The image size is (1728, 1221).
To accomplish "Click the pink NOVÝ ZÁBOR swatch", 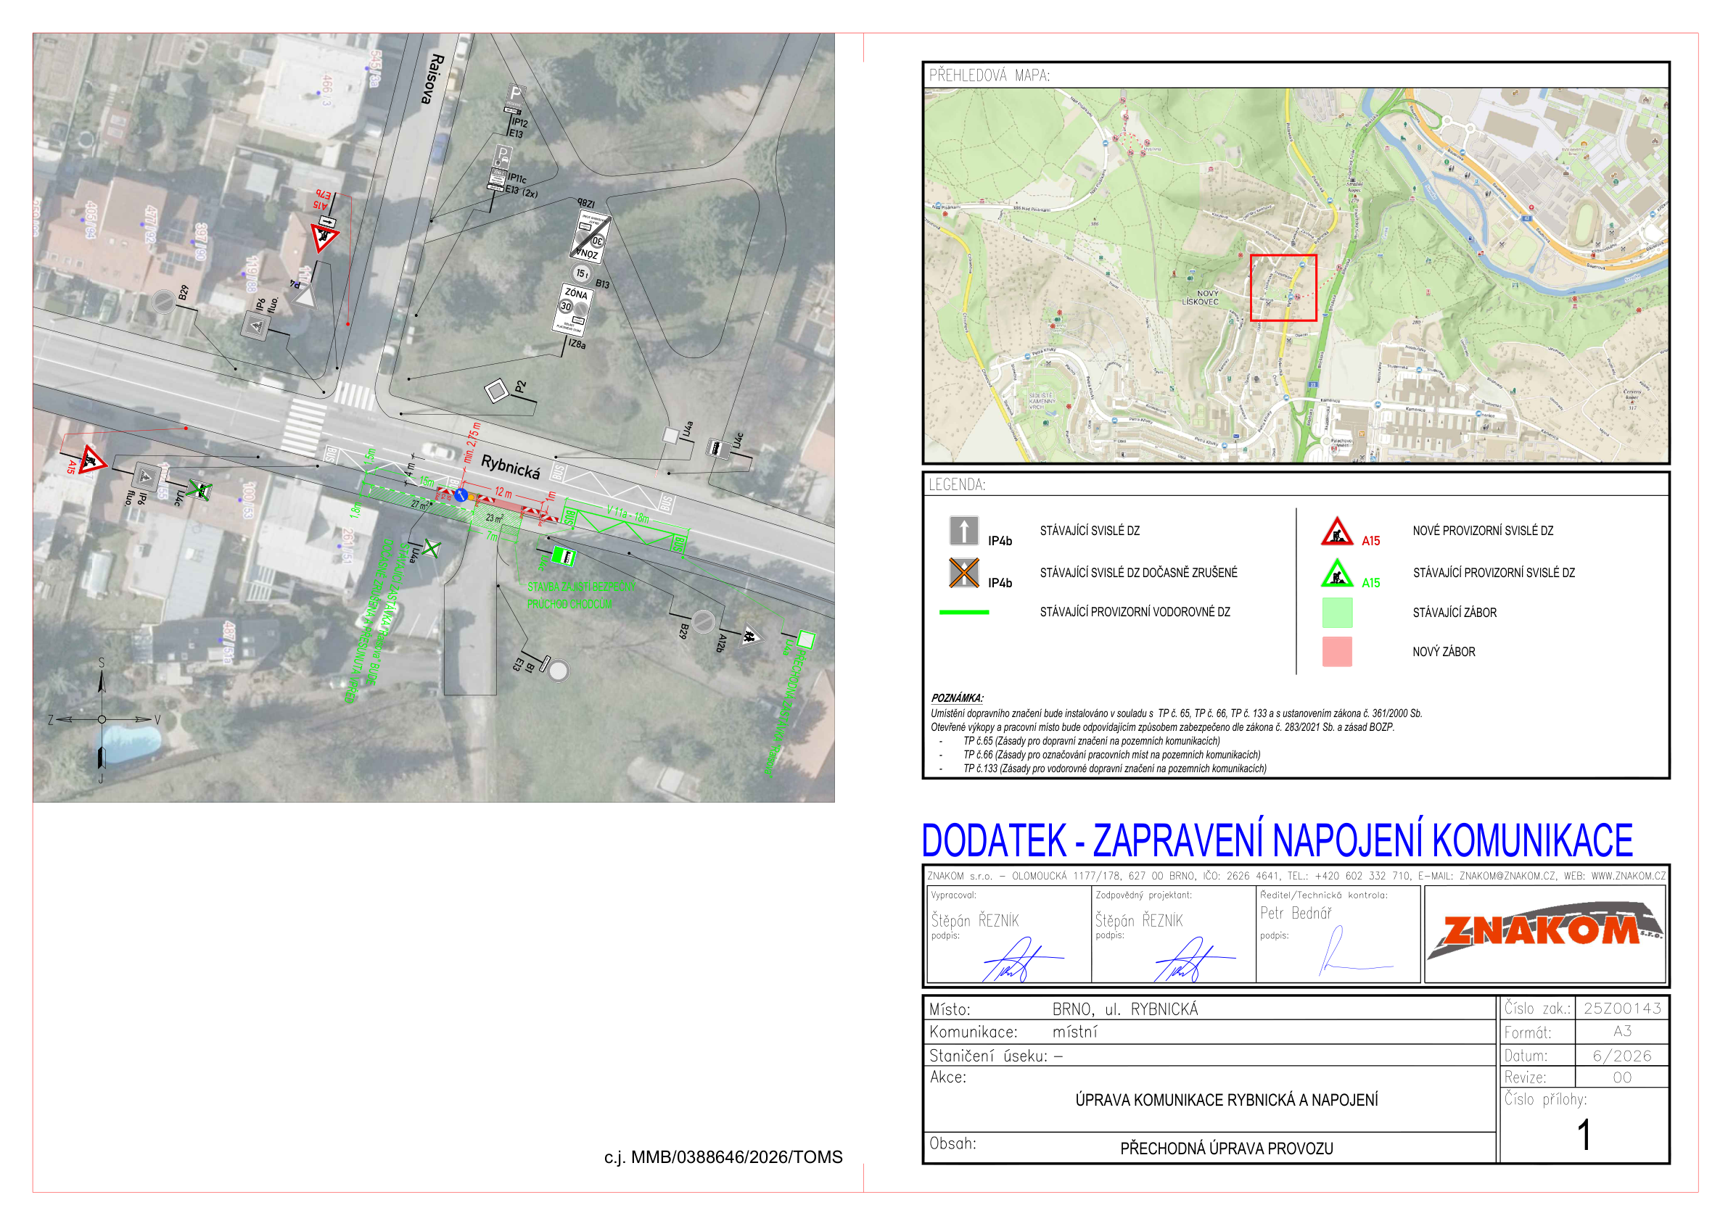I will (1337, 652).
